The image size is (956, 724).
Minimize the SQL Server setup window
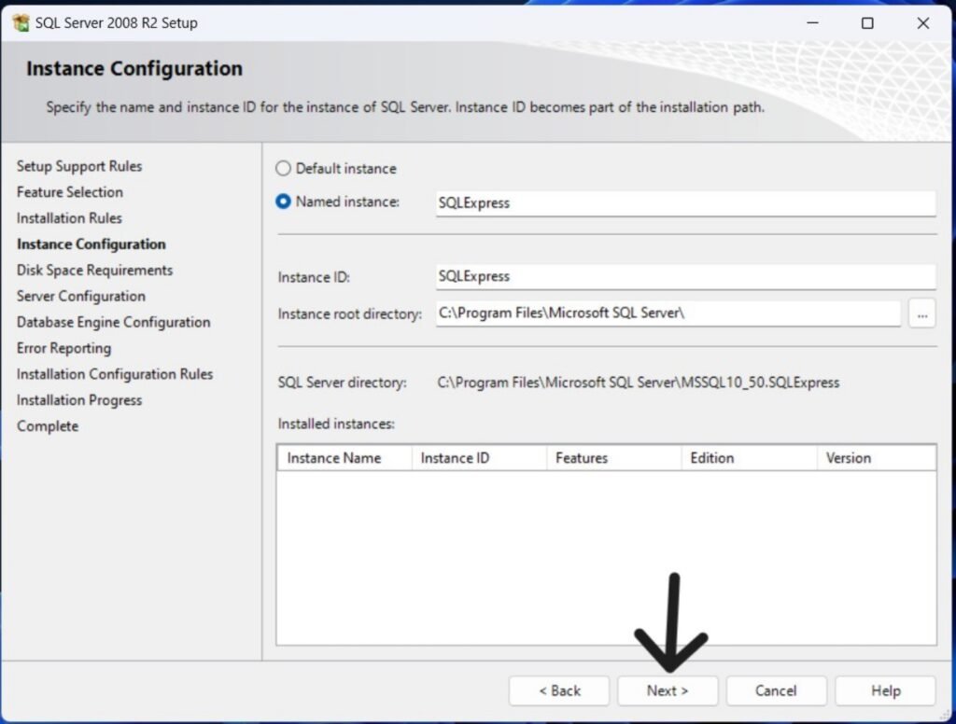(811, 23)
